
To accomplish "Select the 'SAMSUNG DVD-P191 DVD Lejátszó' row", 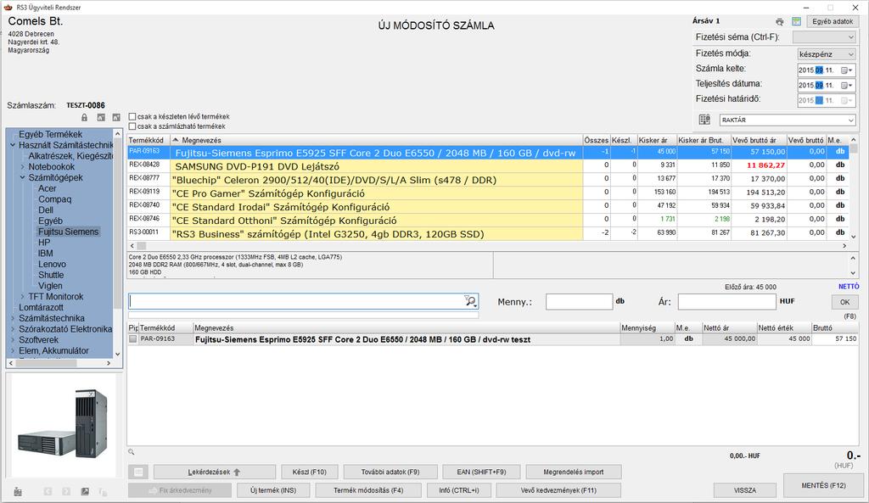I will (488, 166).
